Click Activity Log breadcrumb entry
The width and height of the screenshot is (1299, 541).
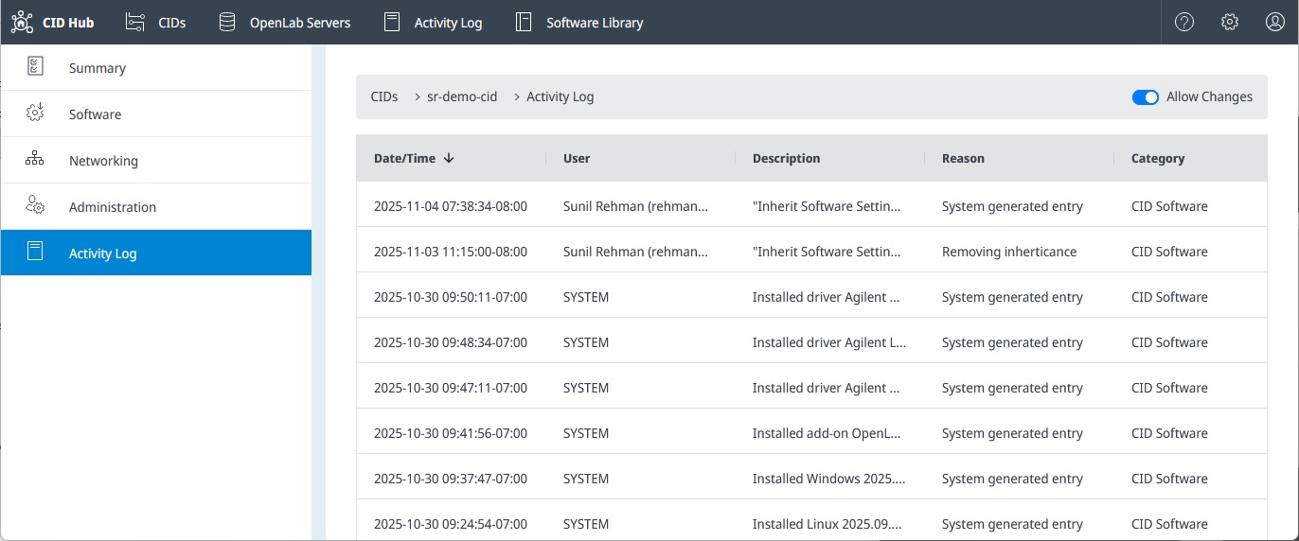[561, 96]
